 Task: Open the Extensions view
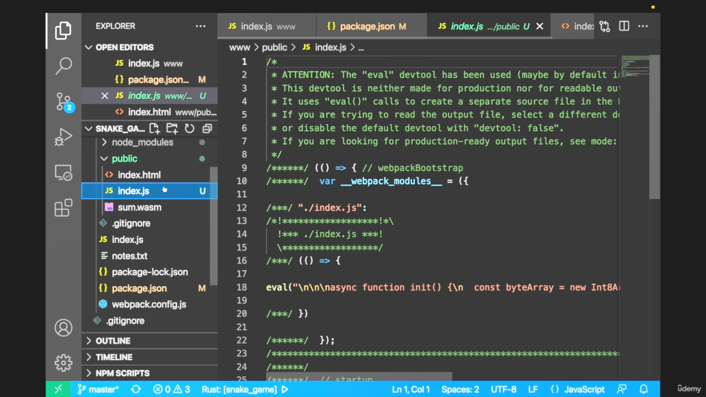tap(63, 208)
